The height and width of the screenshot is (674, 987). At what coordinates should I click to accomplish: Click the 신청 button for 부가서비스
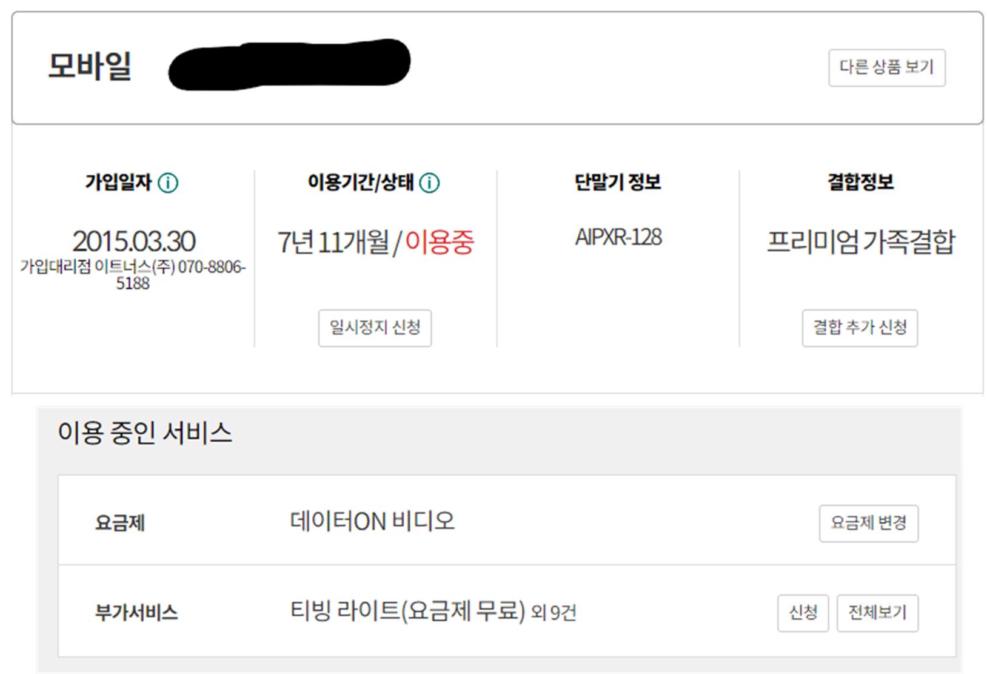(x=803, y=613)
